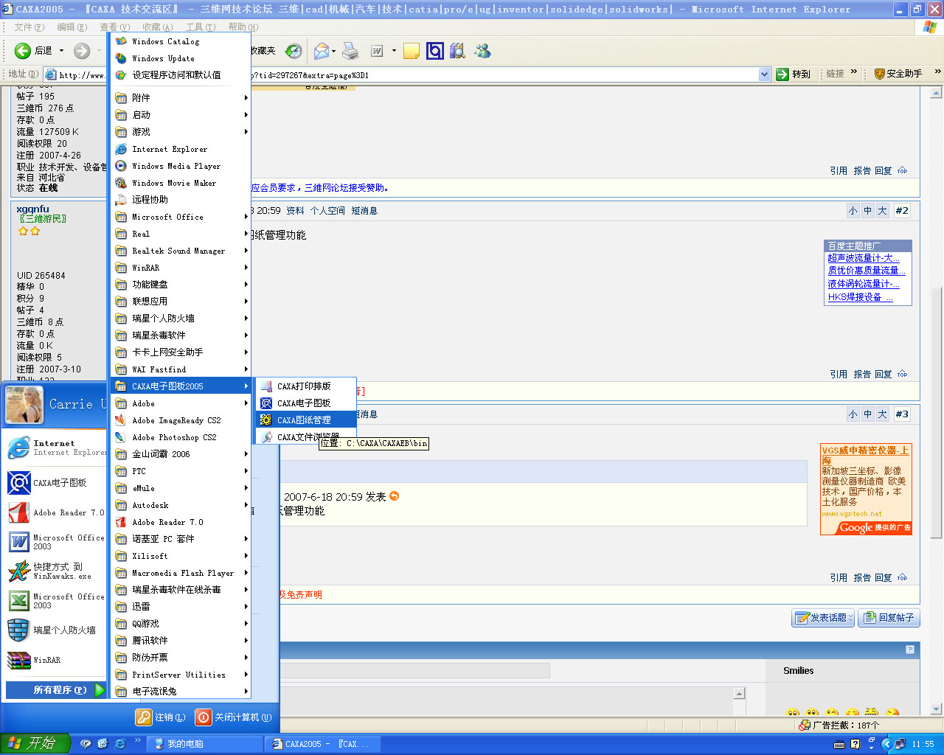Open the Messenger toolbar icon

(483, 51)
